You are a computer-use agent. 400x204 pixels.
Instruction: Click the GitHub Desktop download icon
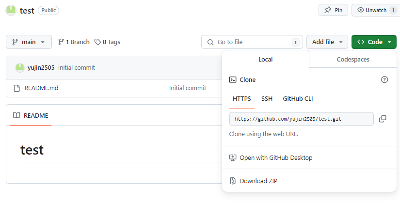pos(233,157)
